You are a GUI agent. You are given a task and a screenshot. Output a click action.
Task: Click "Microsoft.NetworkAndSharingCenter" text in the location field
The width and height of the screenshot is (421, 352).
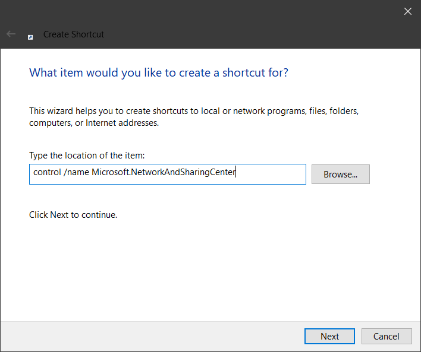tap(164, 173)
